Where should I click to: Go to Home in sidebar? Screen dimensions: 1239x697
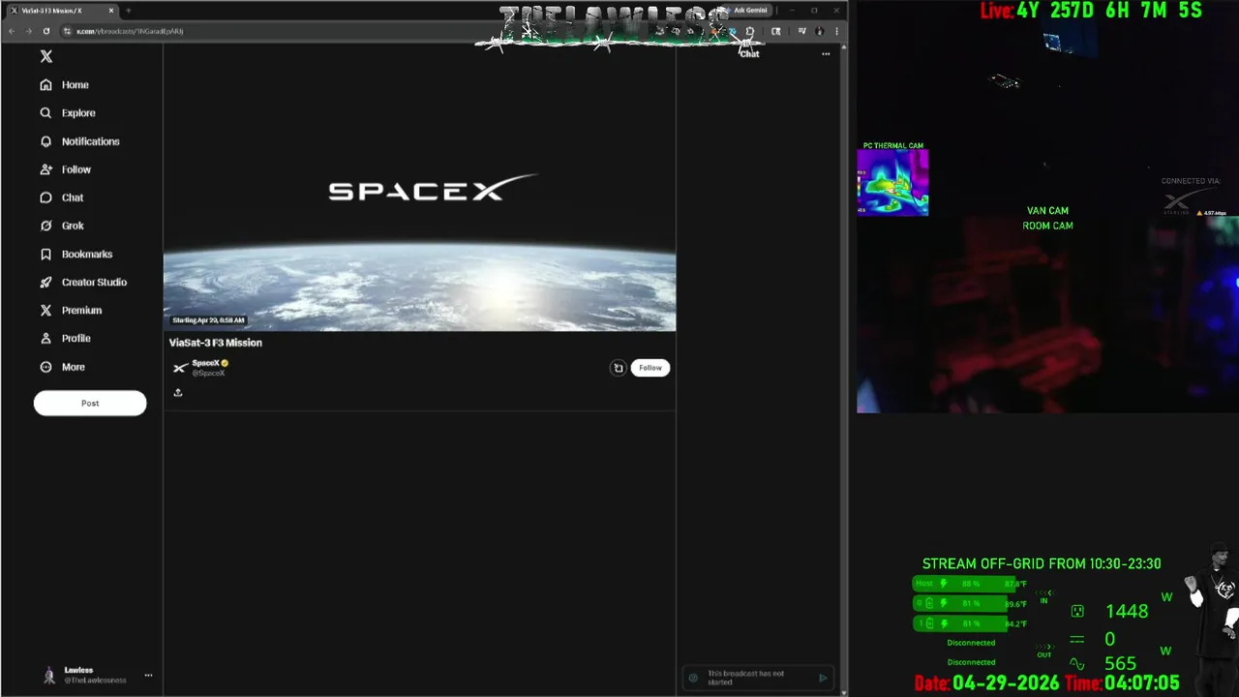65,85
